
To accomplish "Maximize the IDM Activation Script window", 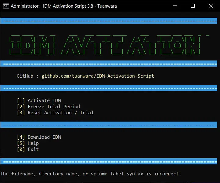I will point(193,6).
